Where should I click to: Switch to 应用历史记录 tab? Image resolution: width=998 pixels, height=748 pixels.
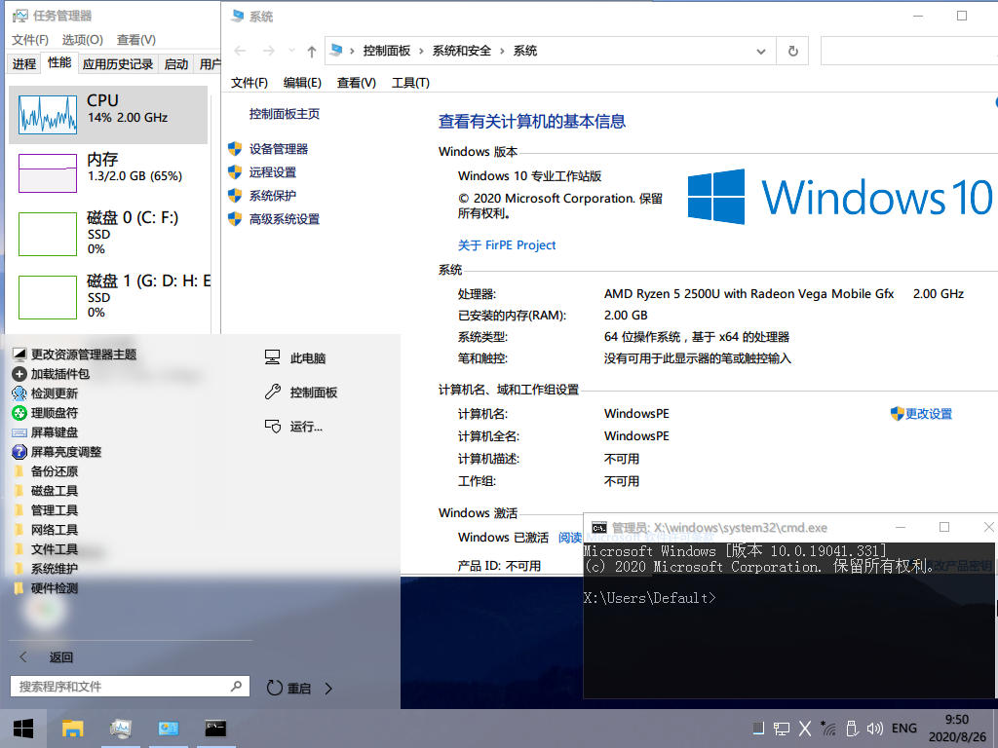[x=118, y=64]
